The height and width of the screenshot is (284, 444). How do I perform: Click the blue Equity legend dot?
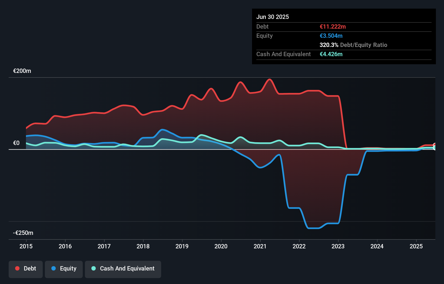[x=53, y=269]
